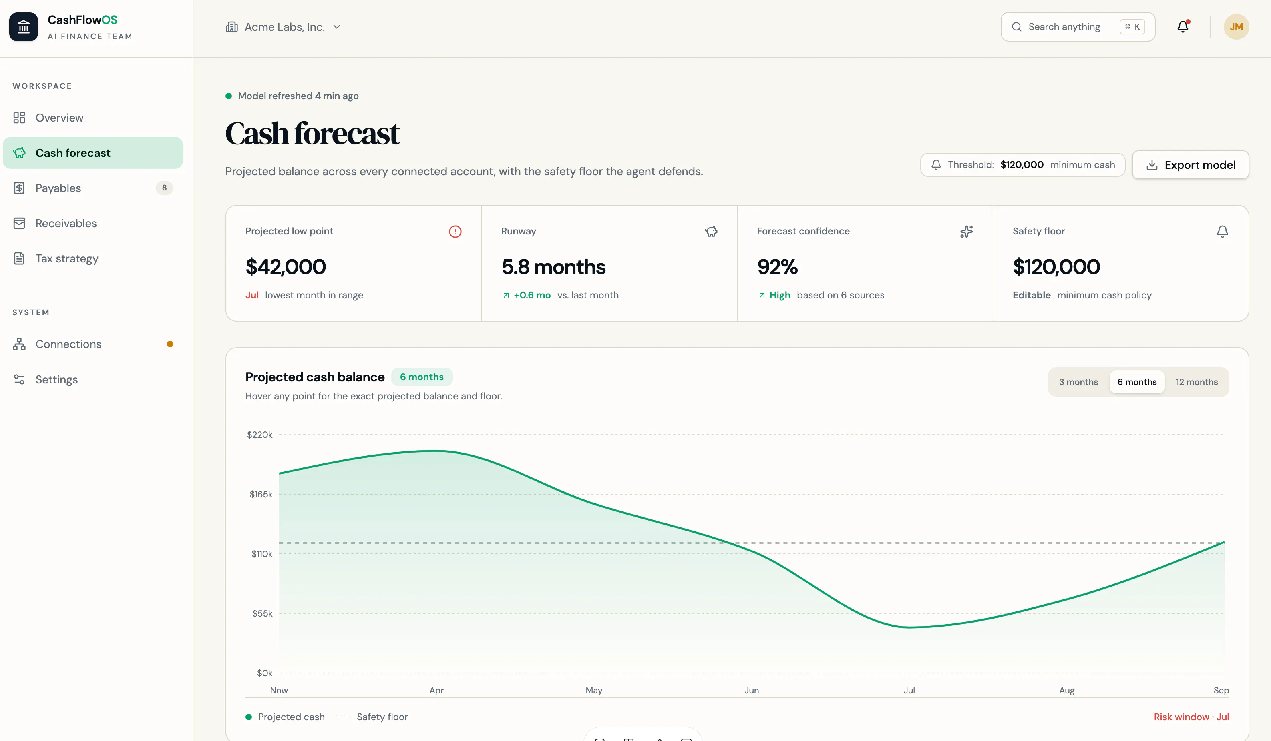Image resolution: width=1271 pixels, height=741 pixels.
Task: Expand the Acme Labs, Inc. company dropdown
Action: coord(284,27)
